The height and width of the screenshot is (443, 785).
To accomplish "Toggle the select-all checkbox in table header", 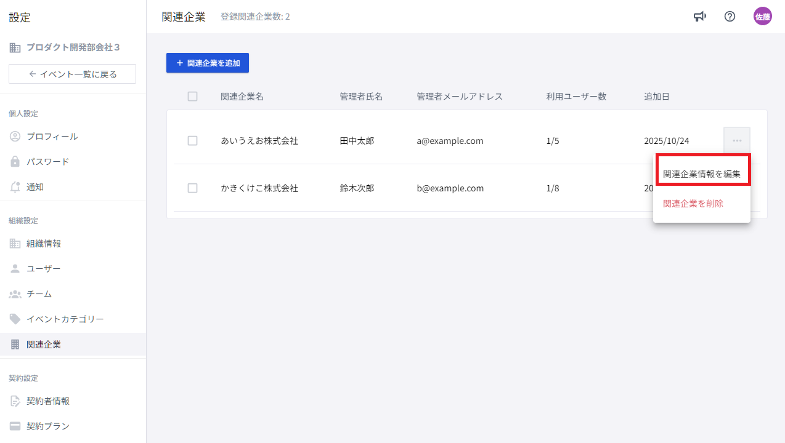I will click(x=192, y=97).
